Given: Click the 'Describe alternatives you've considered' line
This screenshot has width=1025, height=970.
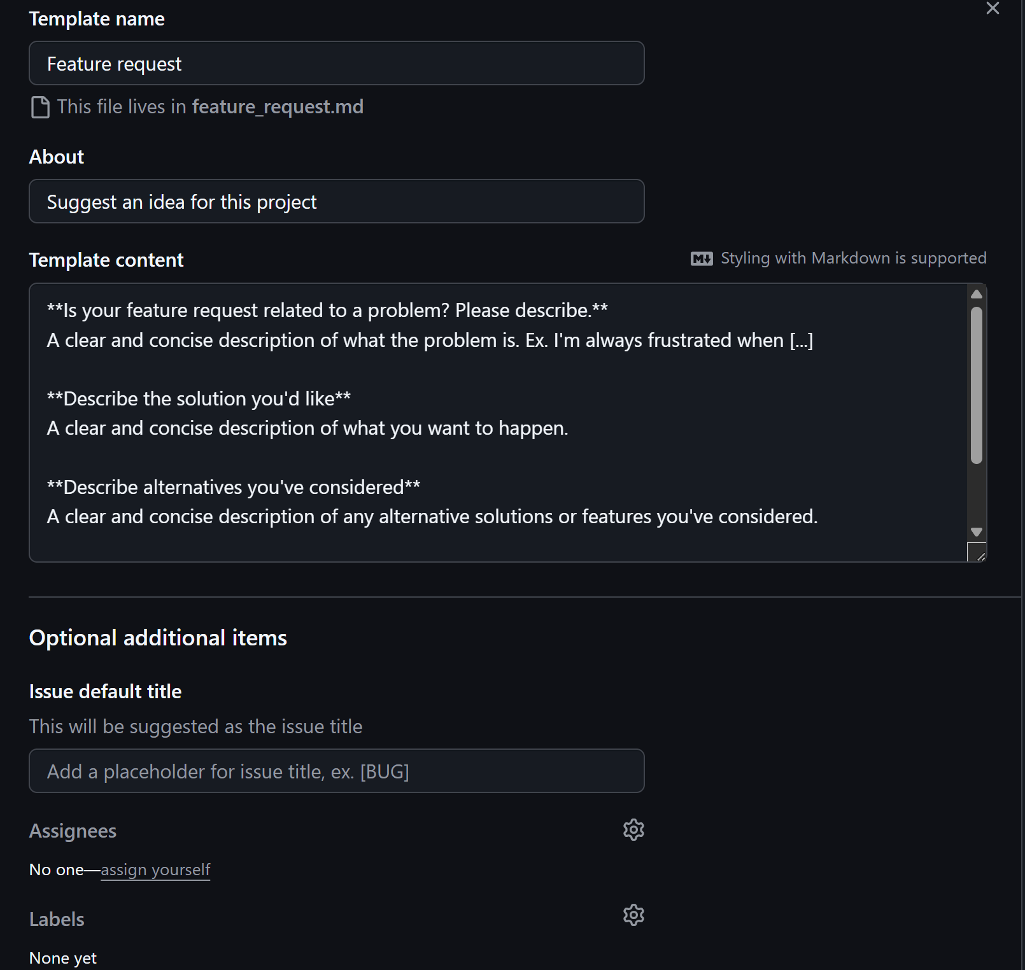Looking at the screenshot, I should [234, 488].
